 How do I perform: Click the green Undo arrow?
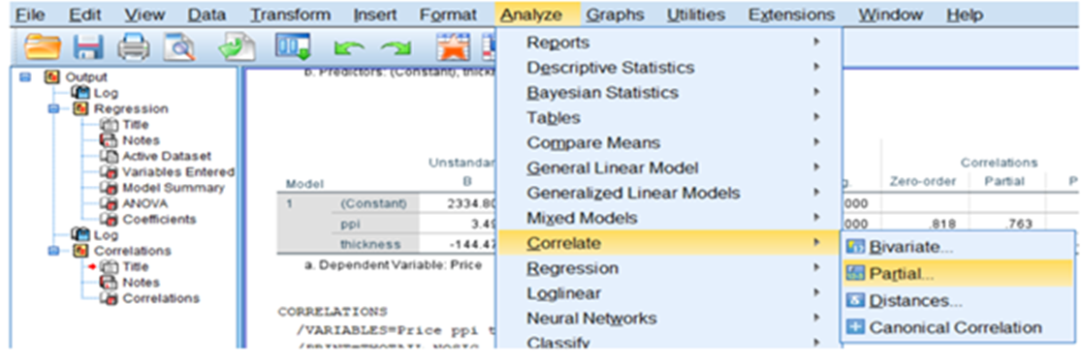pyautogui.click(x=349, y=49)
